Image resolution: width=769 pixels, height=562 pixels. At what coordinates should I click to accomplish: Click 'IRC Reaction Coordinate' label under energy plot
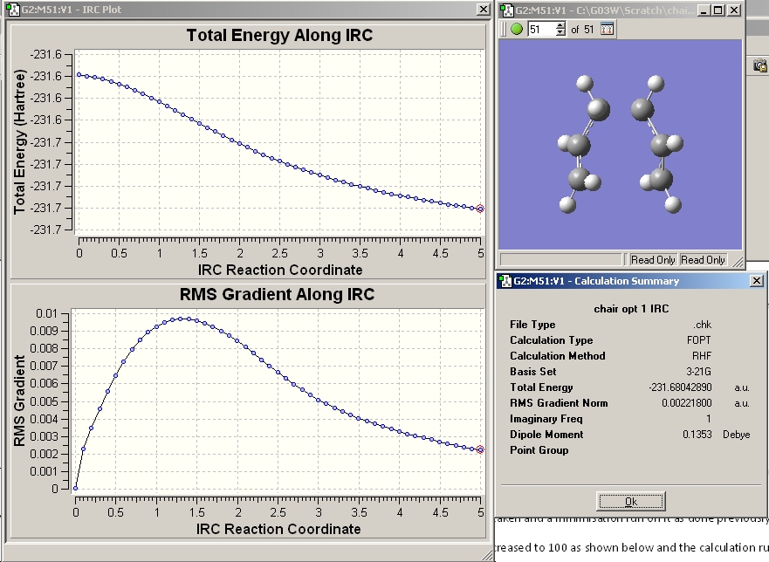[x=280, y=270]
